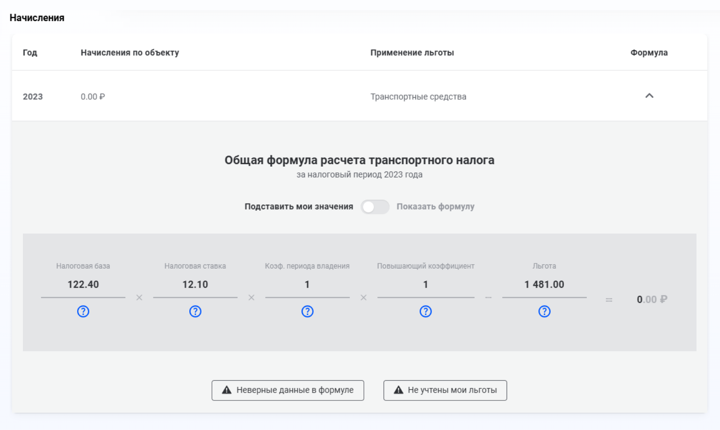The width and height of the screenshot is (720, 430).
Task: Click the tax base value 122.40
Action: [83, 284]
